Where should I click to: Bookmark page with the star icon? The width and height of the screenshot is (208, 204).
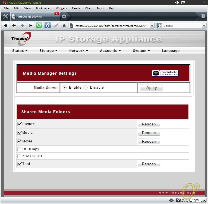coord(64,25)
